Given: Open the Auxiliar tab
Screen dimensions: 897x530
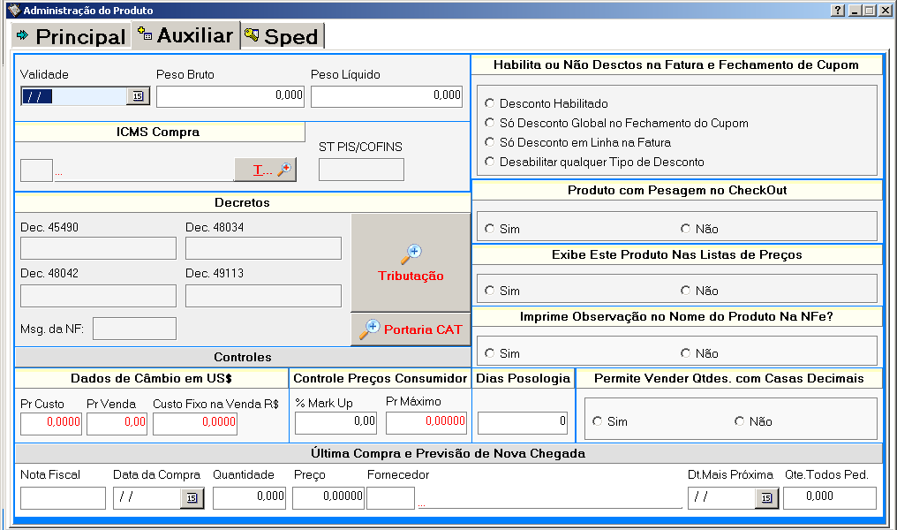Looking at the screenshot, I should tap(185, 36).
